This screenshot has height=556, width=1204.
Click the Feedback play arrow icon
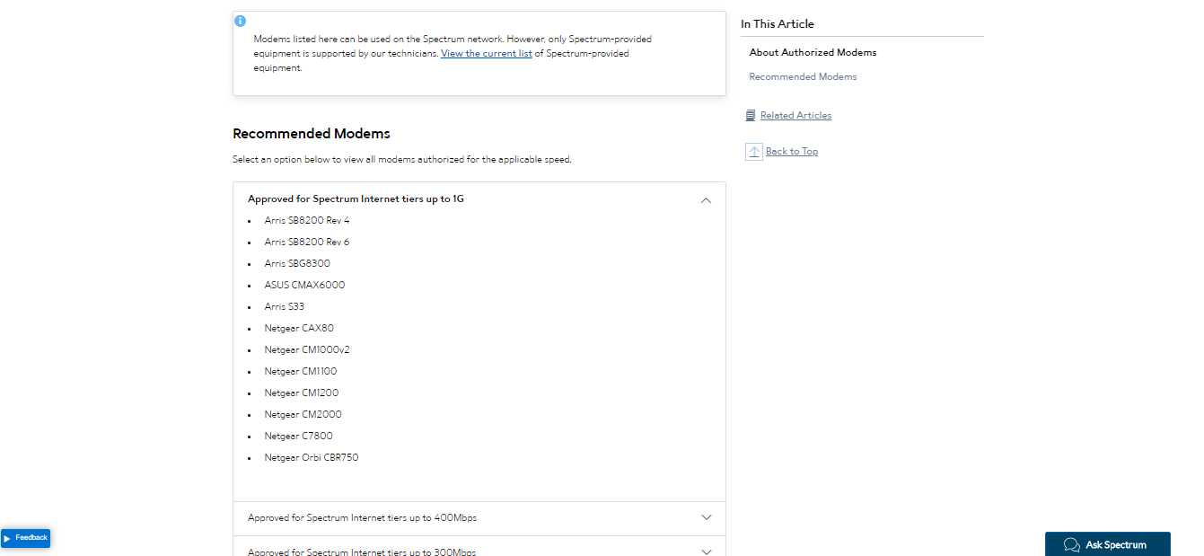(x=7, y=538)
